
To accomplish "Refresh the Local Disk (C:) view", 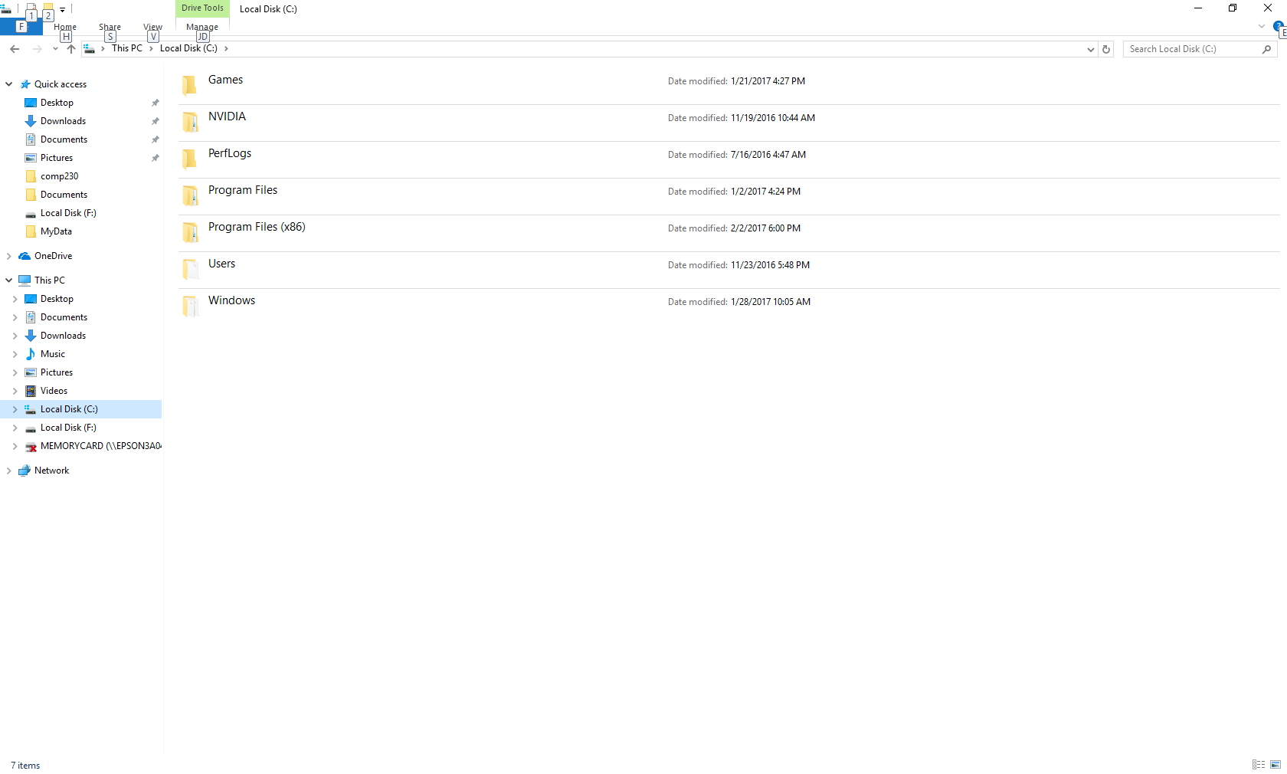I will tap(1105, 49).
